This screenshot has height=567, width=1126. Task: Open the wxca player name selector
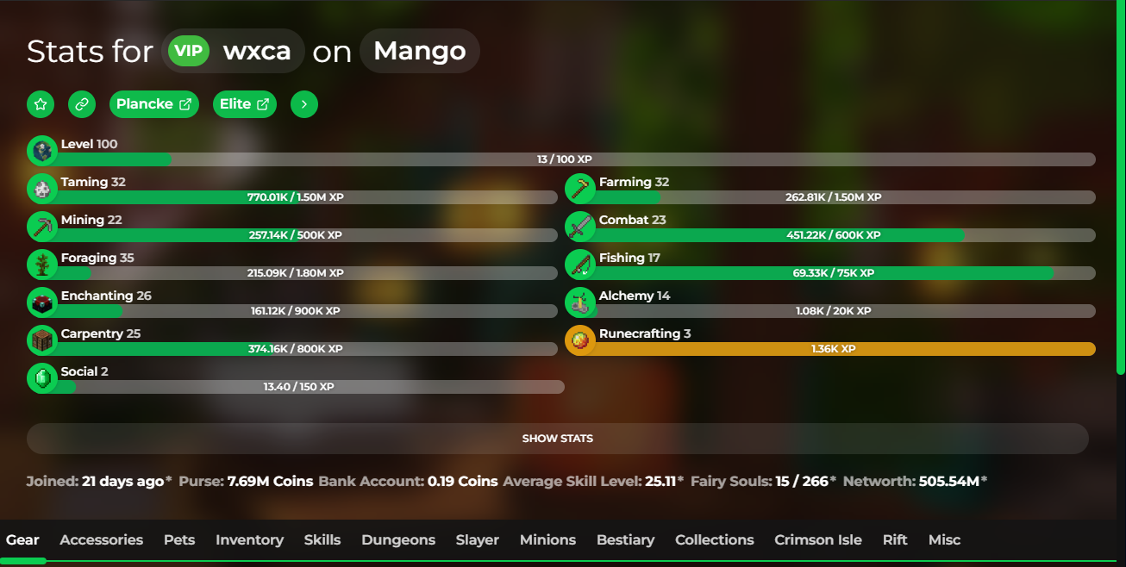click(233, 51)
